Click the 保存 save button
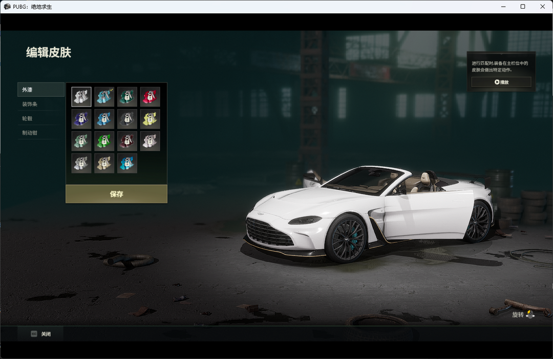This screenshot has width=553, height=359. coord(116,194)
